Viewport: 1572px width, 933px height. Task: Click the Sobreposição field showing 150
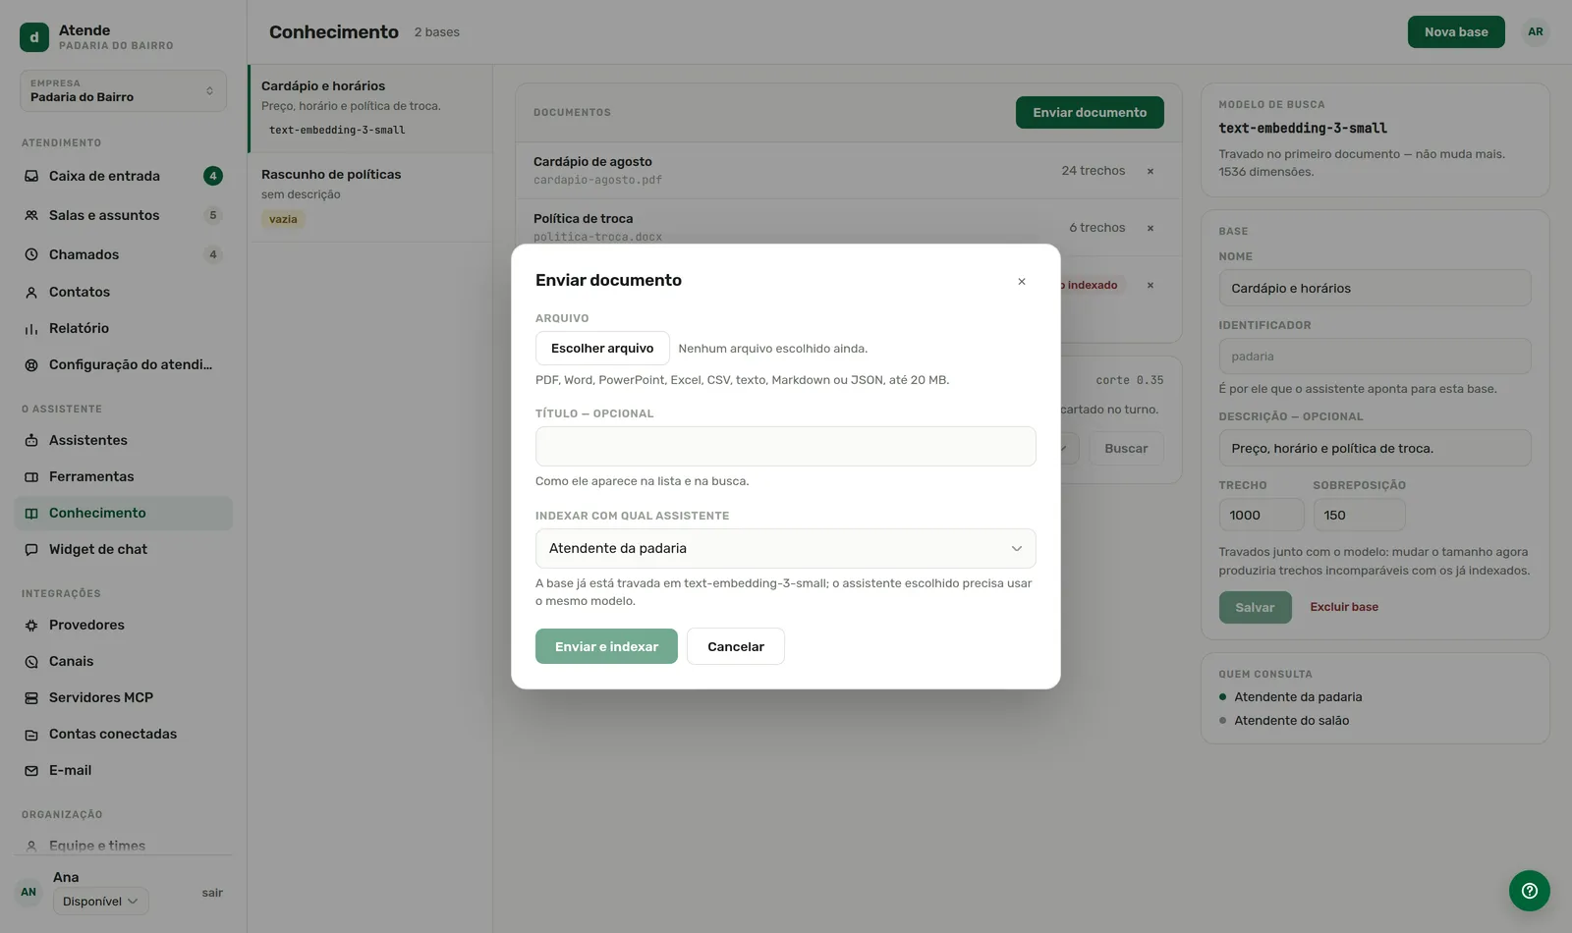[x=1359, y=515]
